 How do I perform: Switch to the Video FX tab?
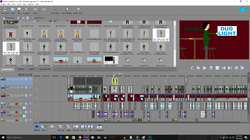[x=31, y=69]
